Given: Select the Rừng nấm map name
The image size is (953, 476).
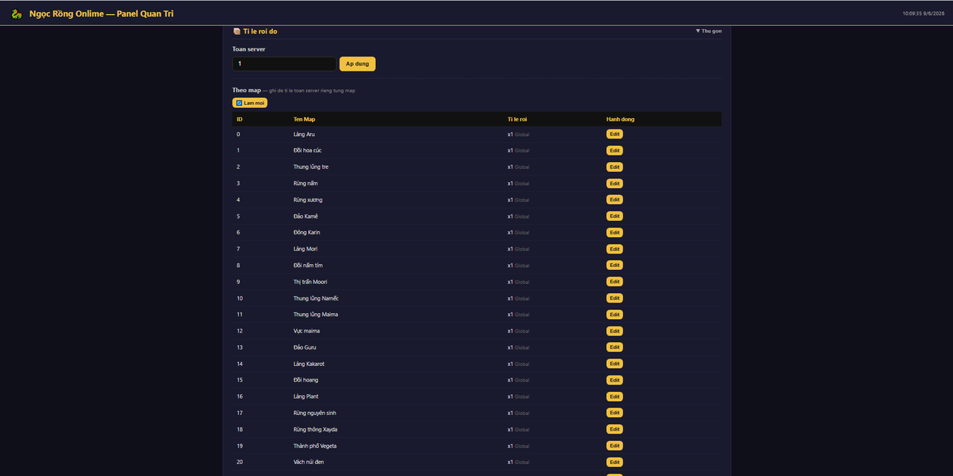Looking at the screenshot, I should (305, 183).
